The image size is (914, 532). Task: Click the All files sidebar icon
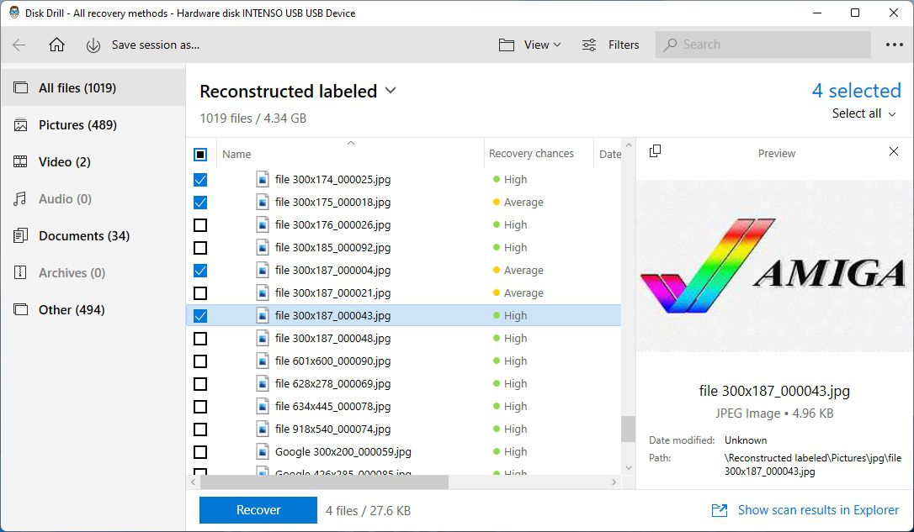point(20,88)
